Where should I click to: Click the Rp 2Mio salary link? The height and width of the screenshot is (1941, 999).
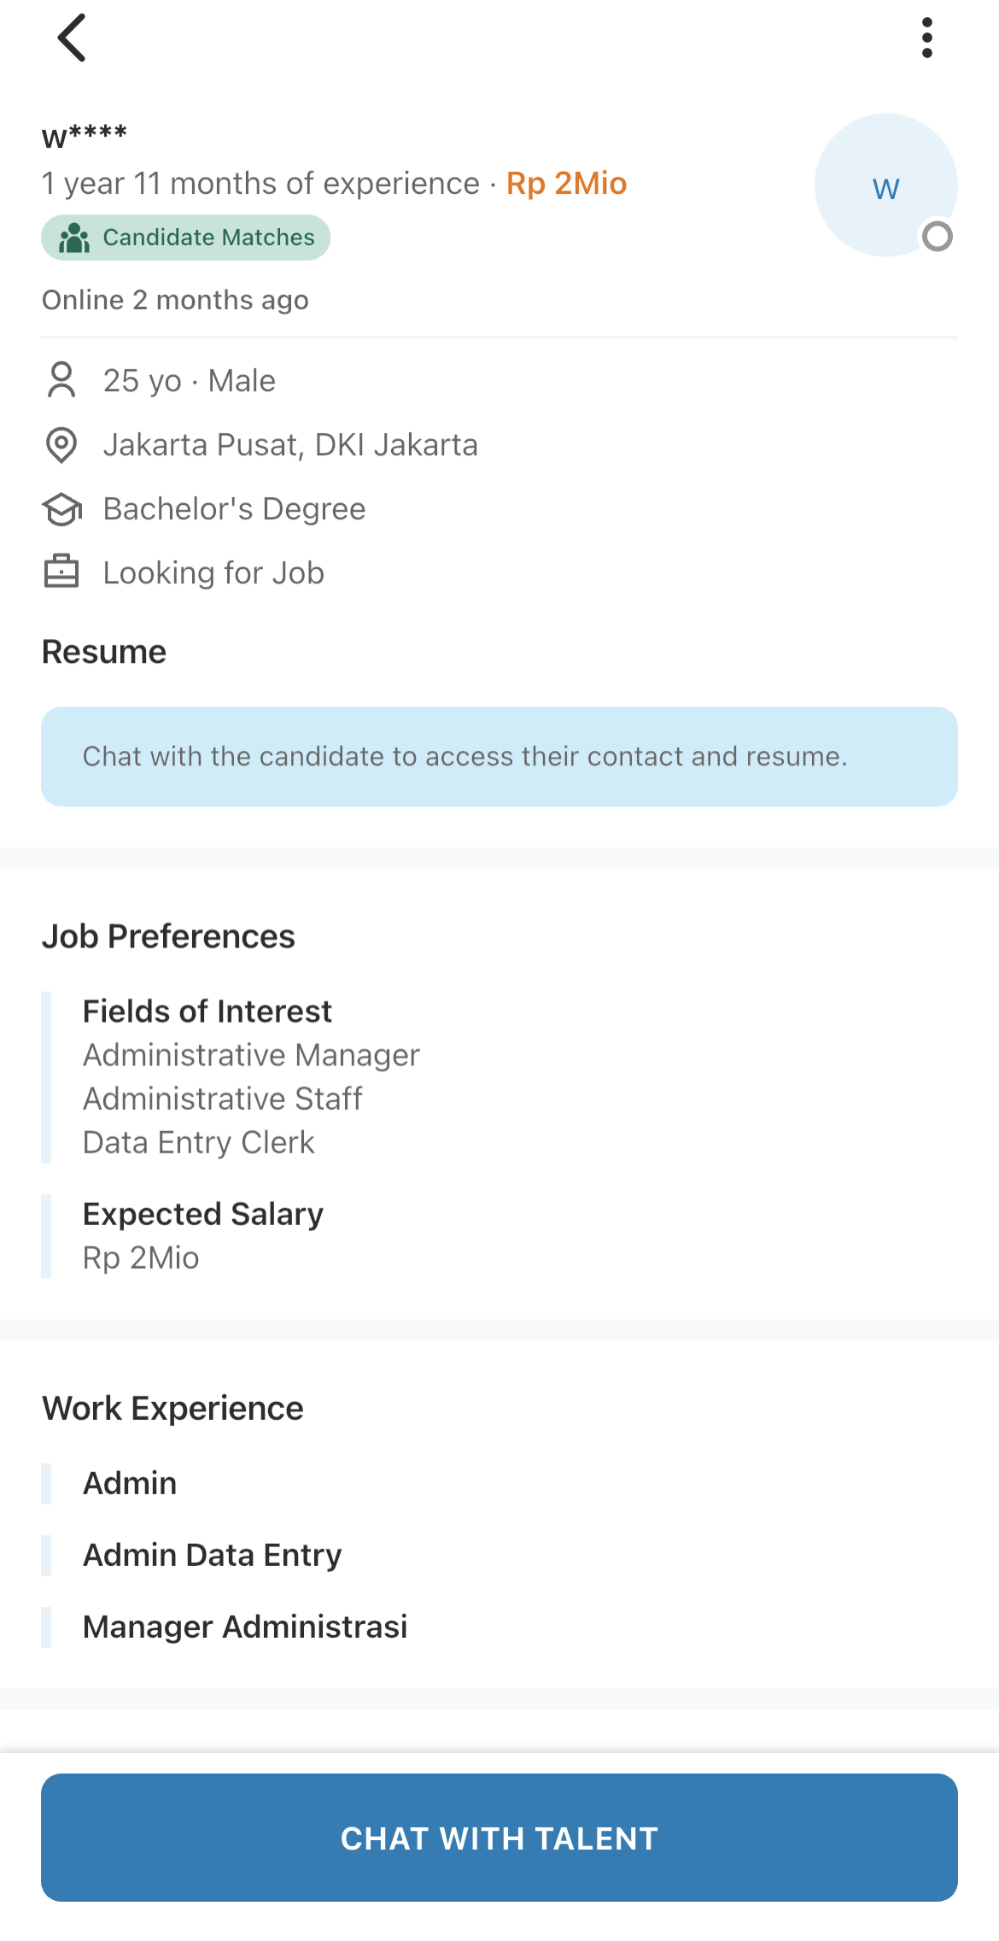pyautogui.click(x=566, y=183)
